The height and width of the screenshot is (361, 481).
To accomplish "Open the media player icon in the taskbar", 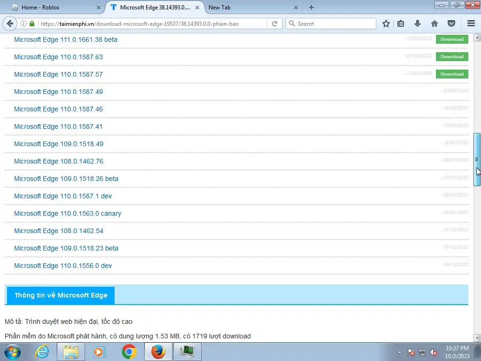I will click(x=99, y=352).
